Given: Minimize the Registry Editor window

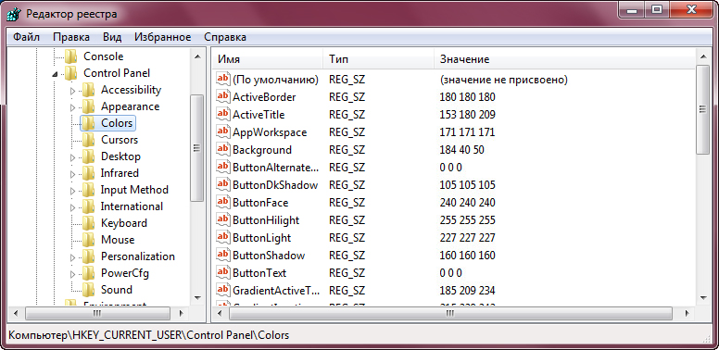Looking at the screenshot, I should [x=631, y=9].
